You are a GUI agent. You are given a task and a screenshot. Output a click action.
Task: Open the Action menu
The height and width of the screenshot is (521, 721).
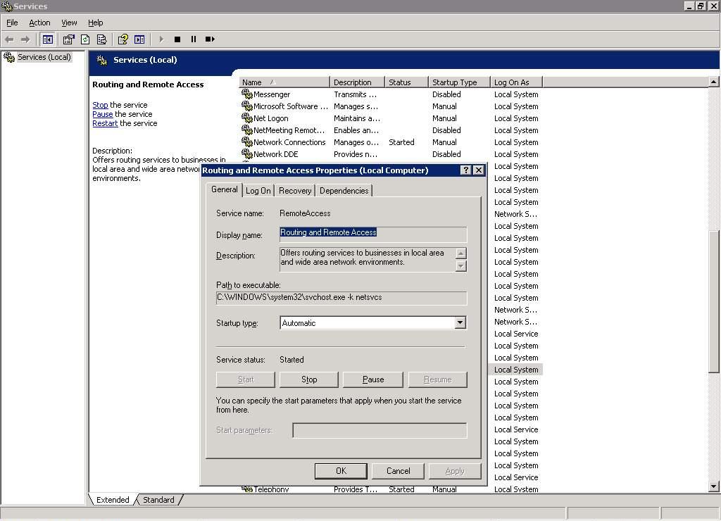(x=39, y=22)
